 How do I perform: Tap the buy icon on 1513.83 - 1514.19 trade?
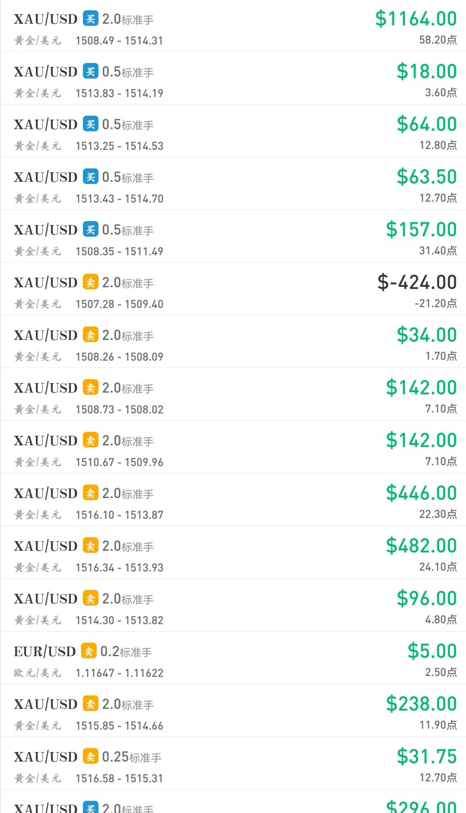[91, 71]
